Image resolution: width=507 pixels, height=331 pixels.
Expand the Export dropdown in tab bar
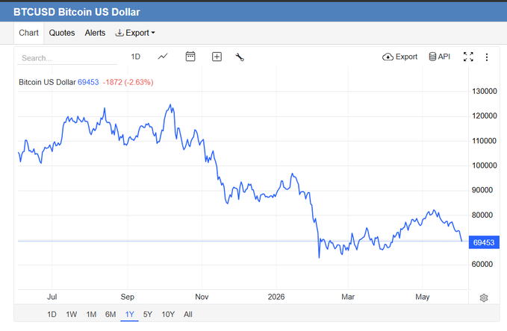point(135,33)
